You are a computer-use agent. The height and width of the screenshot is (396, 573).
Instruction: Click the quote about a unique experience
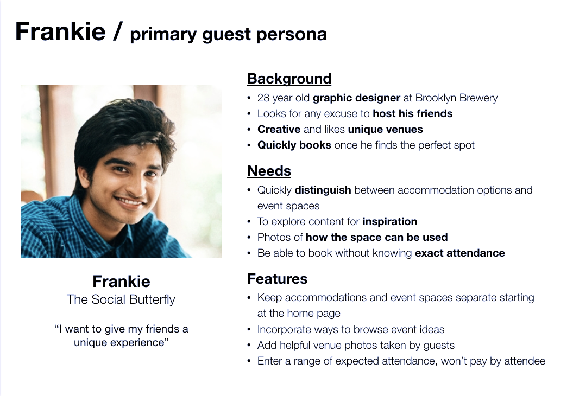[121, 336]
